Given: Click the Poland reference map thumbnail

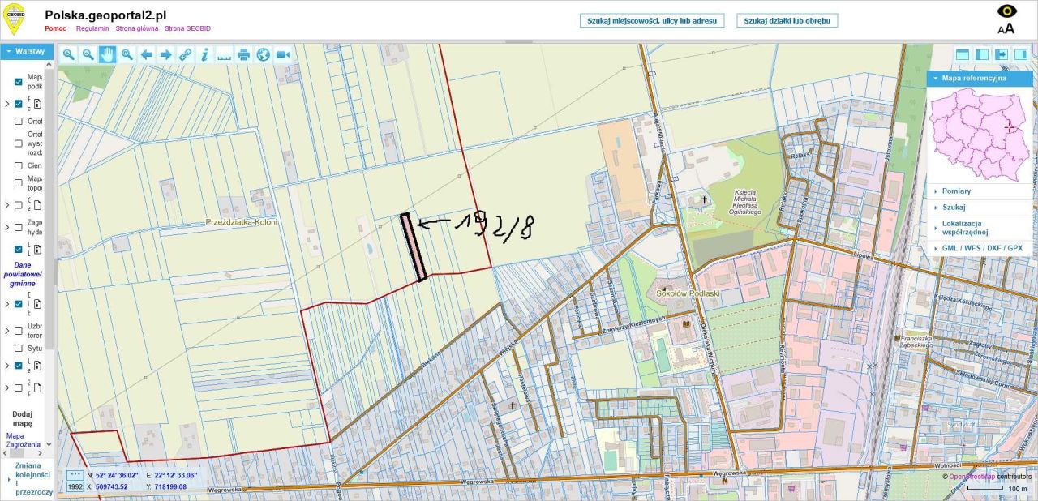Looking at the screenshot, I should coord(980,135).
